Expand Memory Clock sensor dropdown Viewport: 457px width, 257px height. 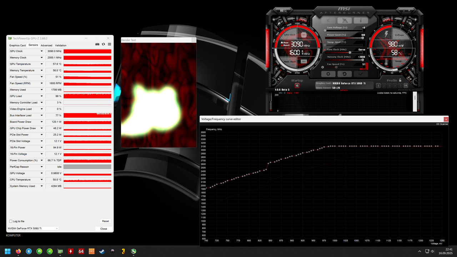pos(41,57)
